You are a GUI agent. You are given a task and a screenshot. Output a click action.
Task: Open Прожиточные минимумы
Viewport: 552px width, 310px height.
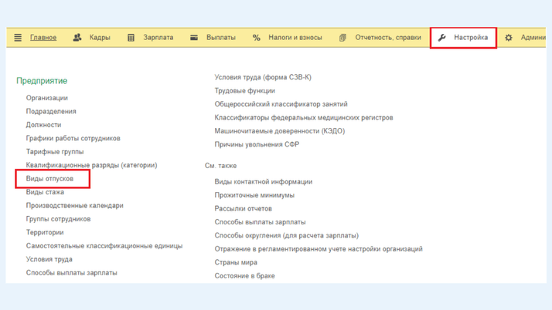(254, 195)
